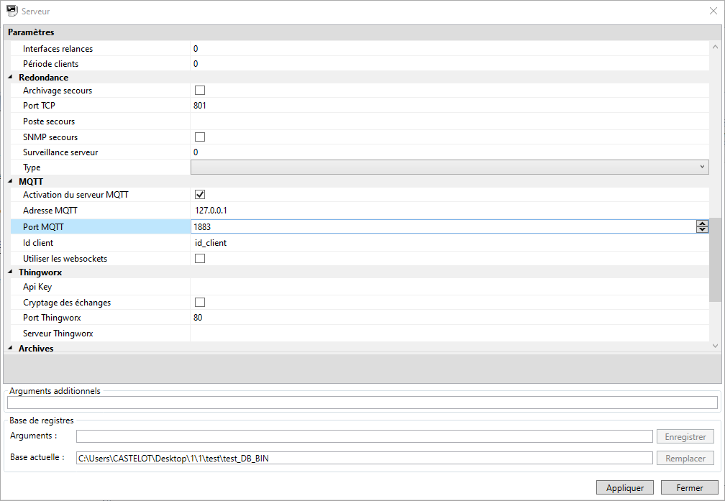725x501 pixels.
Task: Click the Base actuelle path field
Action: pos(364,458)
